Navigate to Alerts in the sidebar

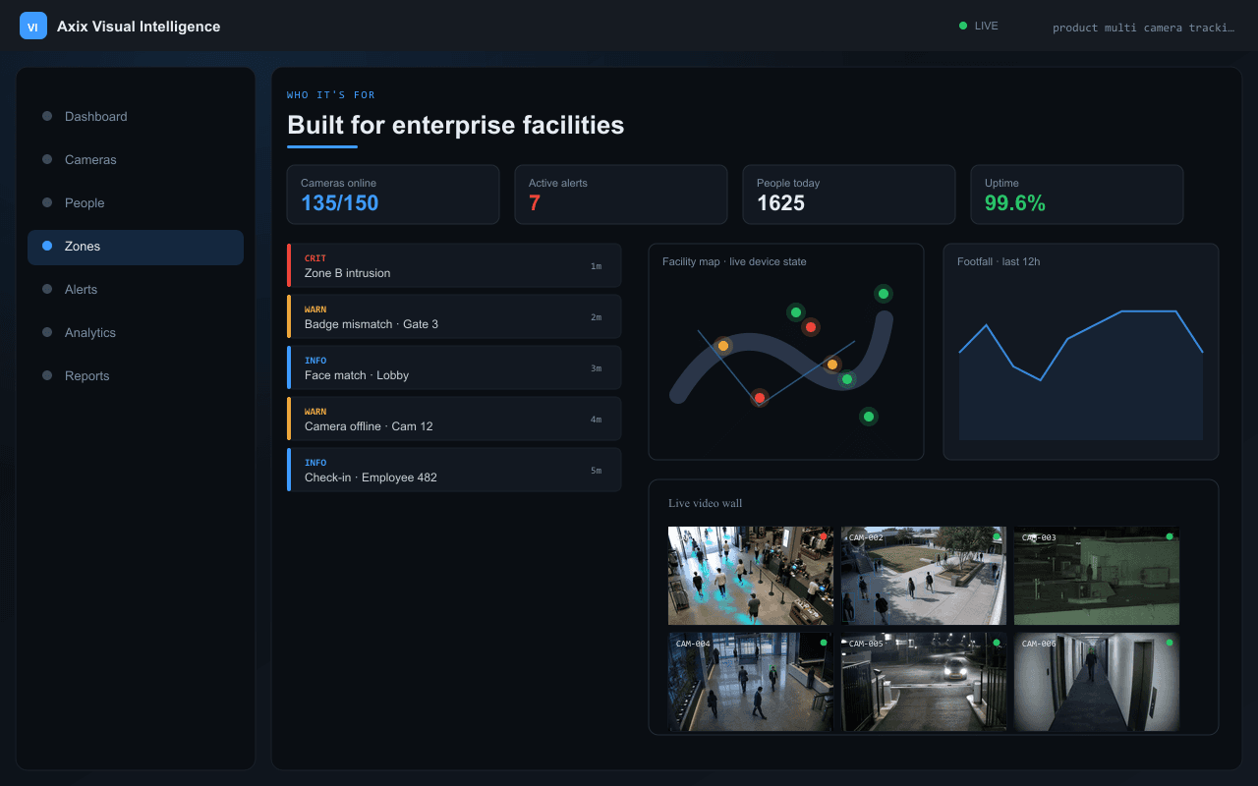[136, 289]
